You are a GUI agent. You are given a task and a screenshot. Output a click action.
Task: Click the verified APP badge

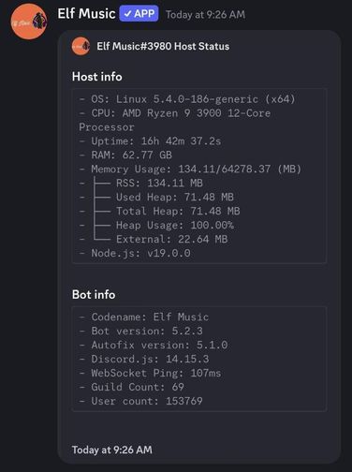click(139, 14)
